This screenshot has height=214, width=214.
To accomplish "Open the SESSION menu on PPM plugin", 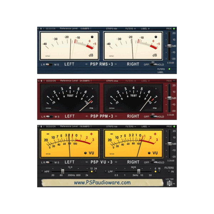I will pos(51,81).
